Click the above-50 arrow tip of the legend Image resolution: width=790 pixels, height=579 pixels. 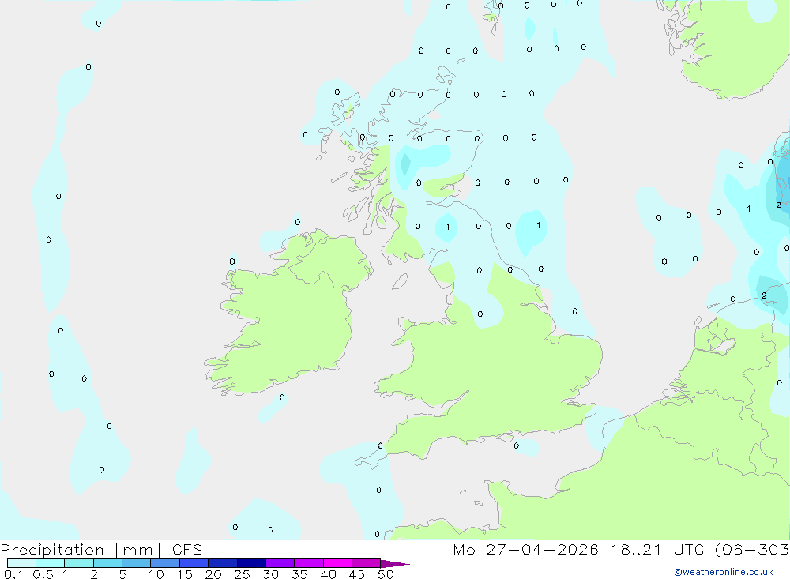(x=396, y=564)
